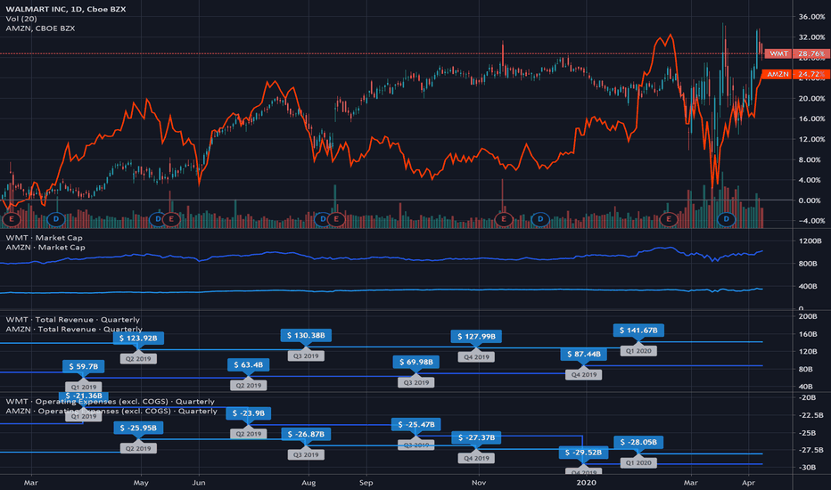Click the November 2019 earnings E marker
The height and width of the screenshot is (490, 831).
pos(504,219)
